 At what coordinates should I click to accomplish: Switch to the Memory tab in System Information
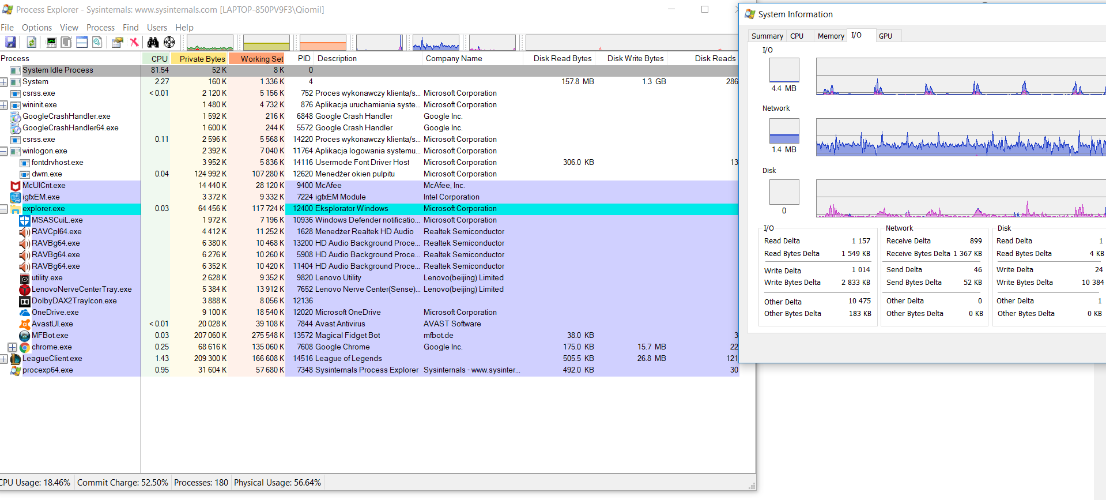pos(831,36)
